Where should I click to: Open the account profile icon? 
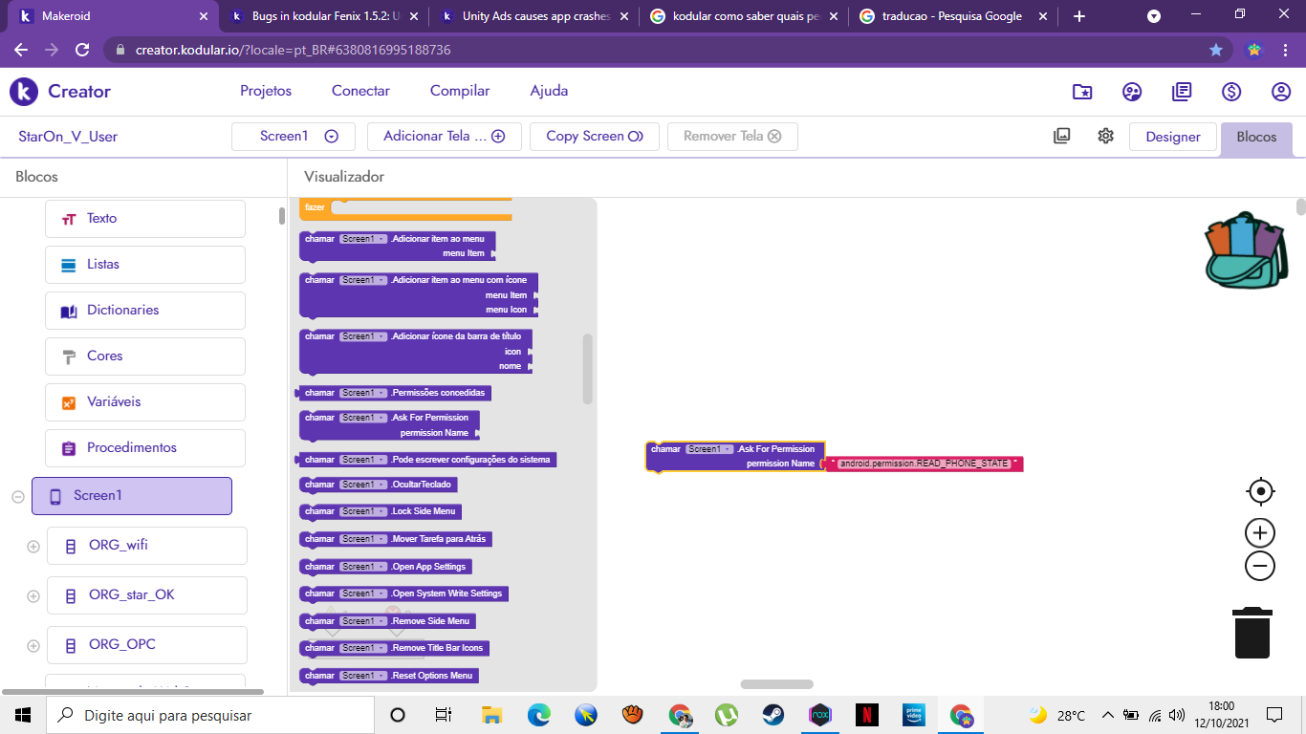(1281, 92)
